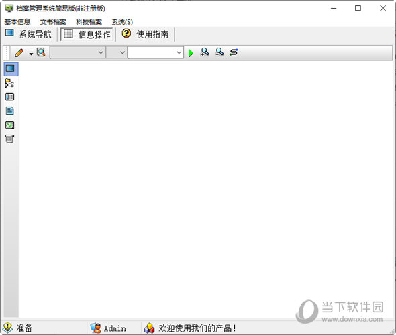Screen dimensions: 396x335
Task: Click the Admin user name in status bar
Action: tap(115, 328)
